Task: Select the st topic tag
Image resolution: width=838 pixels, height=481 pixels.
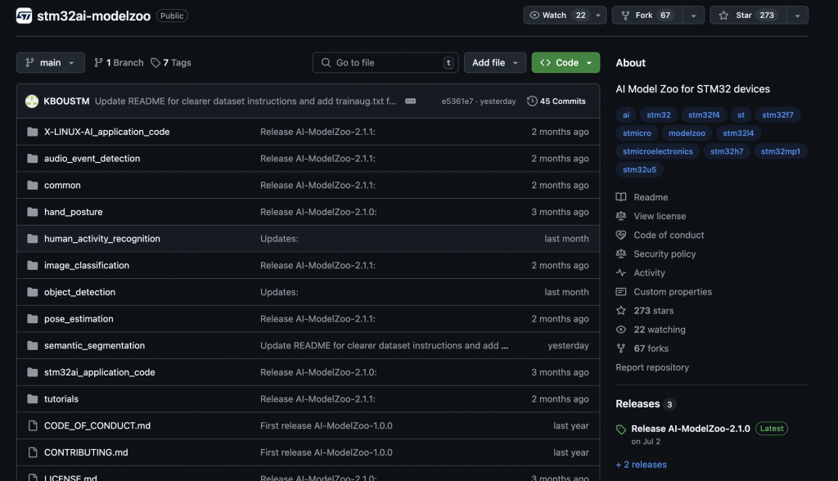Action: pyautogui.click(x=741, y=115)
